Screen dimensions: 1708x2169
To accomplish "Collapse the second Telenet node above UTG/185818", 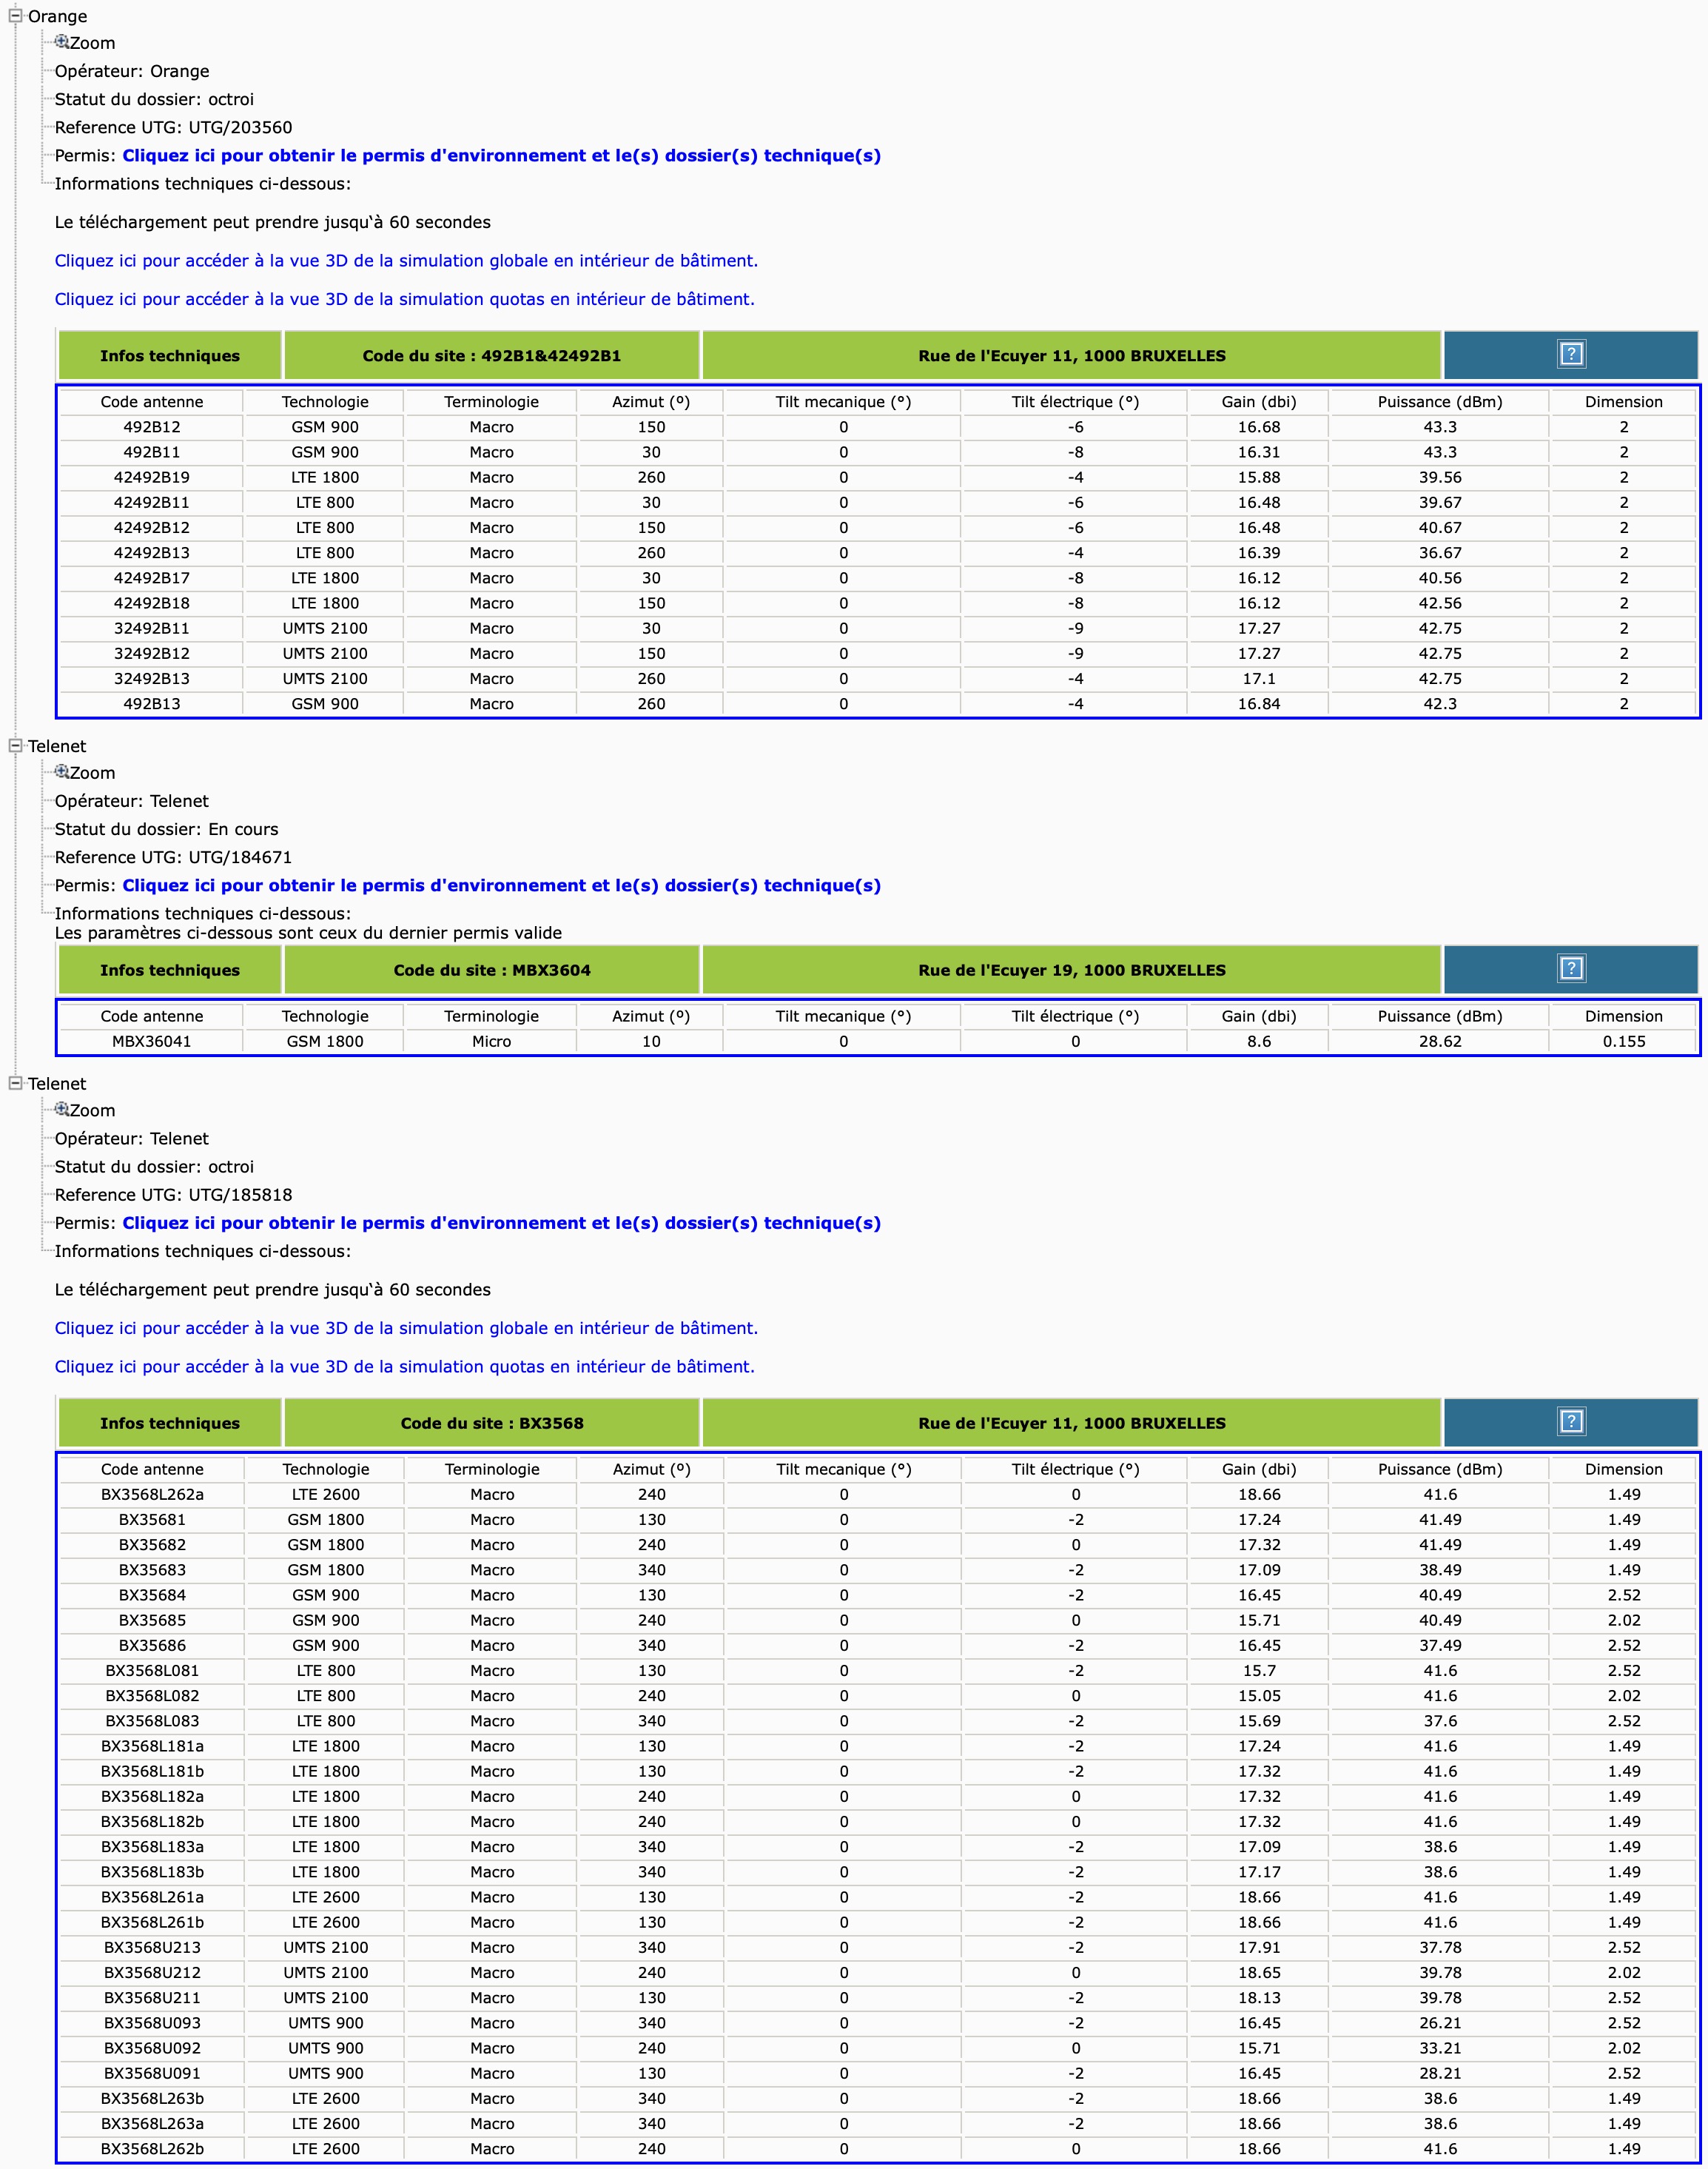I will point(15,1082).
